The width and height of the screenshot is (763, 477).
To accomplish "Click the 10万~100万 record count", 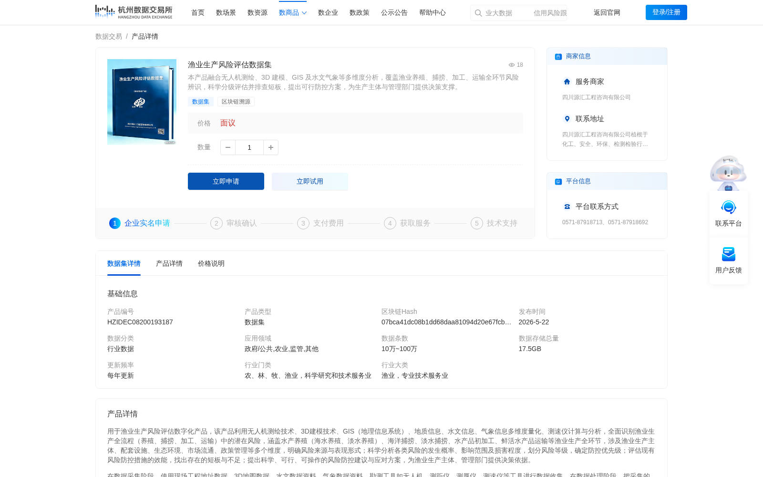I will [399, 349].
